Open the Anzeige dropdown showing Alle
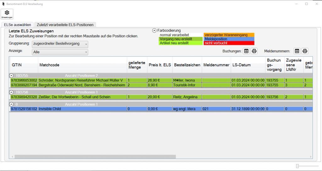This screenshot has width=322, height=171. tap(60, 52)
